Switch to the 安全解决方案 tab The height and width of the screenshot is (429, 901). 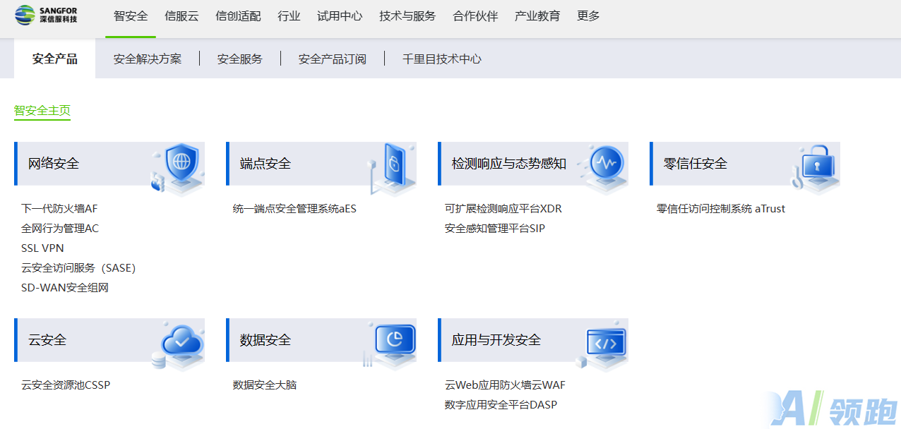click(x=148, y=59)
